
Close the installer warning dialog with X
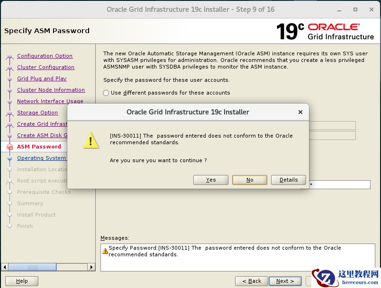pos(300,112)
